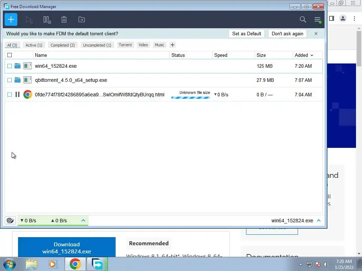
Task: Click Don't ask again button
Action: [287, 34]
